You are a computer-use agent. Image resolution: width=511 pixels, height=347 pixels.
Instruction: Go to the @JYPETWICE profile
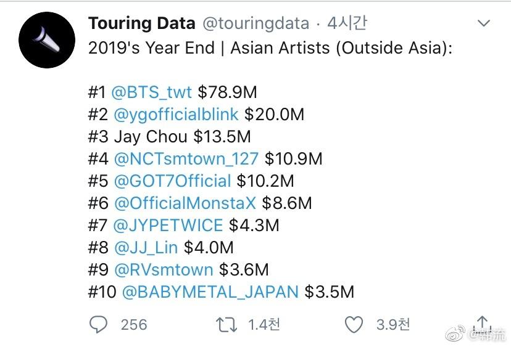pyautogui.click(x=168, y=225)
